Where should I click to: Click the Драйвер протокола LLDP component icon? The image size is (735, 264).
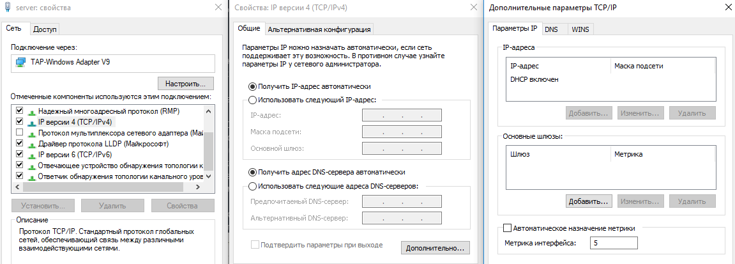pyautogui.click(x=31, y=143)
